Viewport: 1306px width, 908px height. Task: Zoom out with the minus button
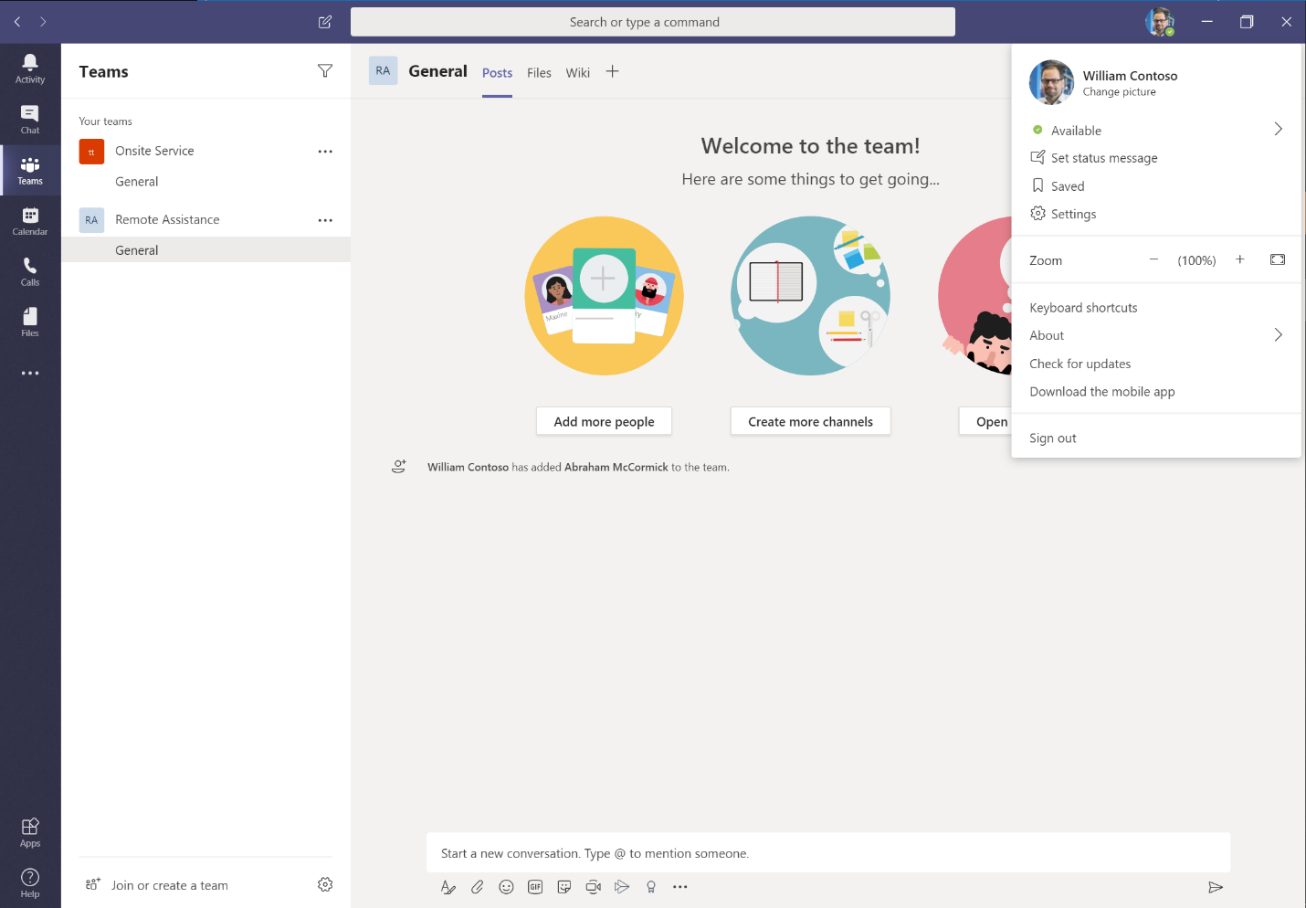click(x=1153, y=259)
